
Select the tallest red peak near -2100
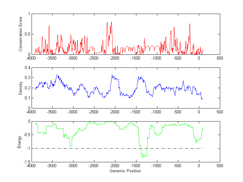[111, 22]
